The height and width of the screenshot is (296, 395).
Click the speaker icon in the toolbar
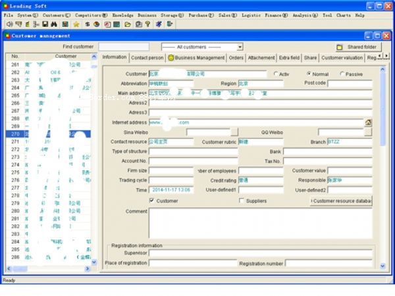click(10, 24)
